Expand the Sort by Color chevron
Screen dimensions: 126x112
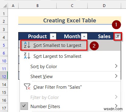116,66
